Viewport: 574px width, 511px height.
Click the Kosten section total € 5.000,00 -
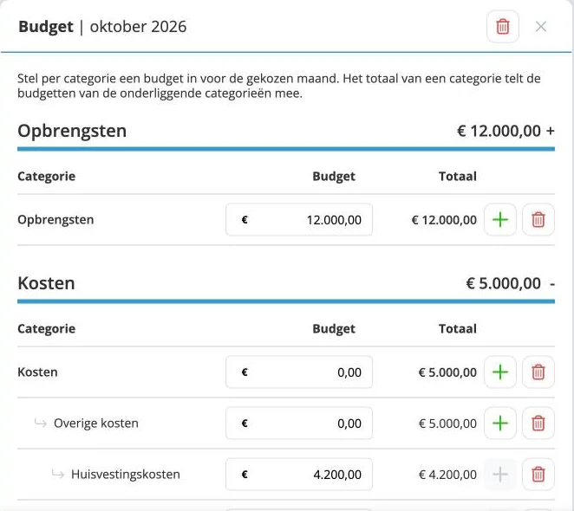tap(511, 283)
